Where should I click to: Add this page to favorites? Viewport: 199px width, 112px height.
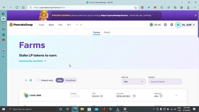coord(136,7)
